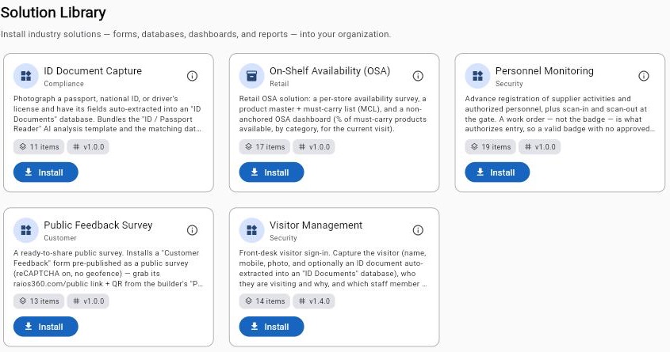Open info for Public Feedback Survey
The width and height of the screenshot is (670, 352).
point(193,230)
